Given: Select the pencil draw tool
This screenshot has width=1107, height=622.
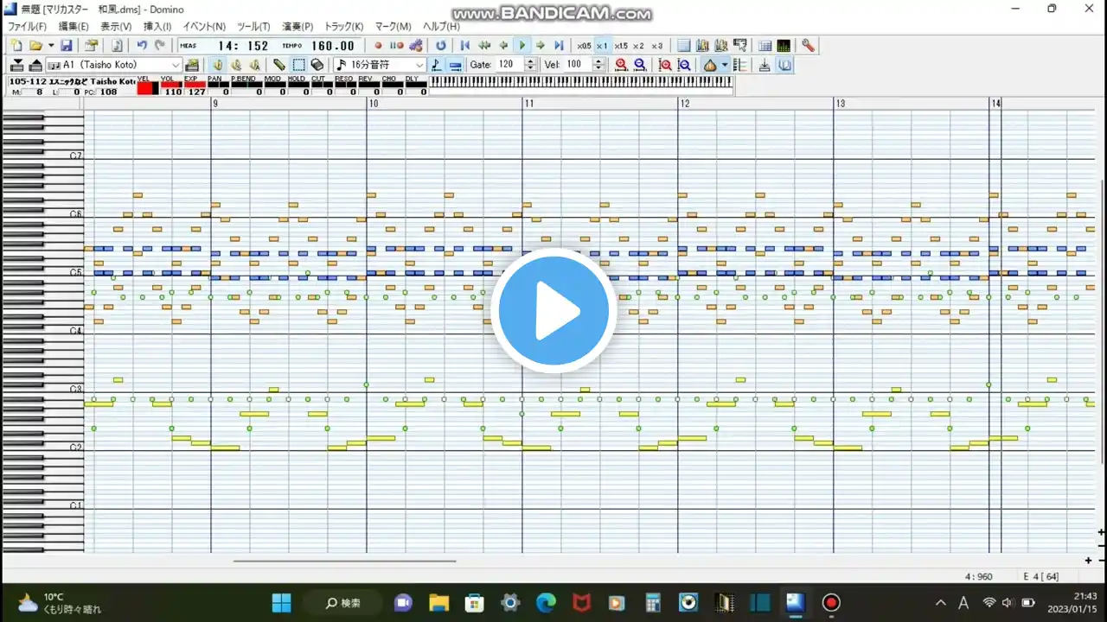Looking at the screenshot, I should click(x=279, y=65).
